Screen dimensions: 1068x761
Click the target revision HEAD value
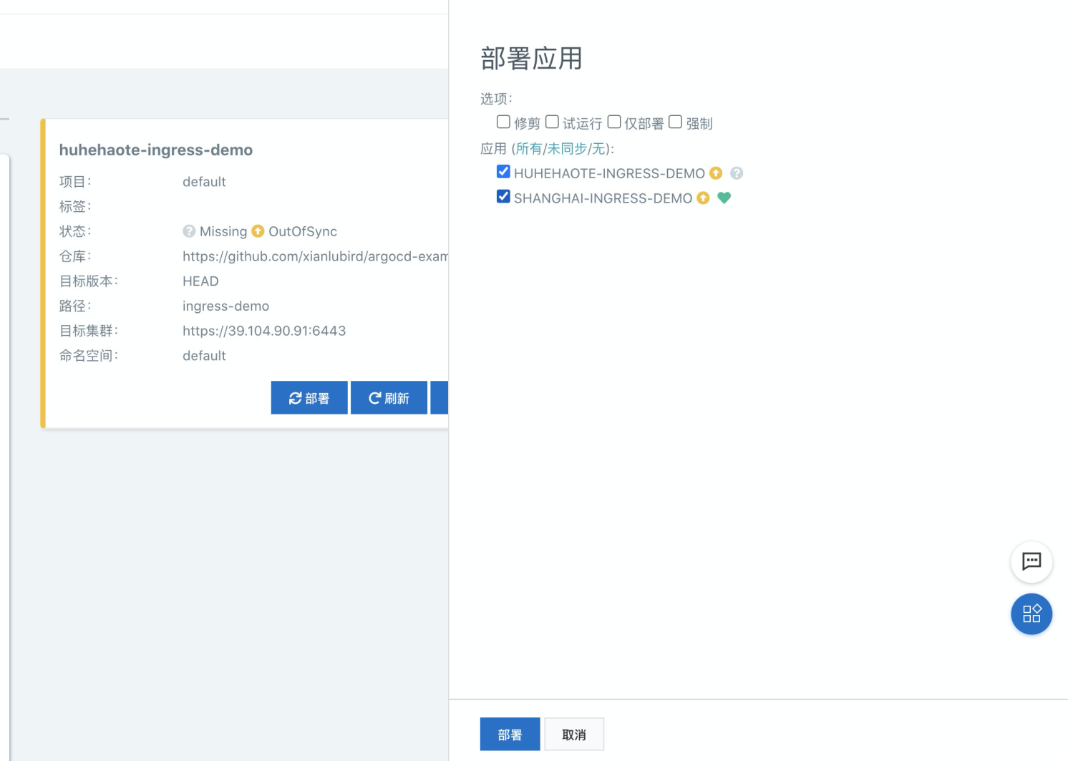coord(200,281)
